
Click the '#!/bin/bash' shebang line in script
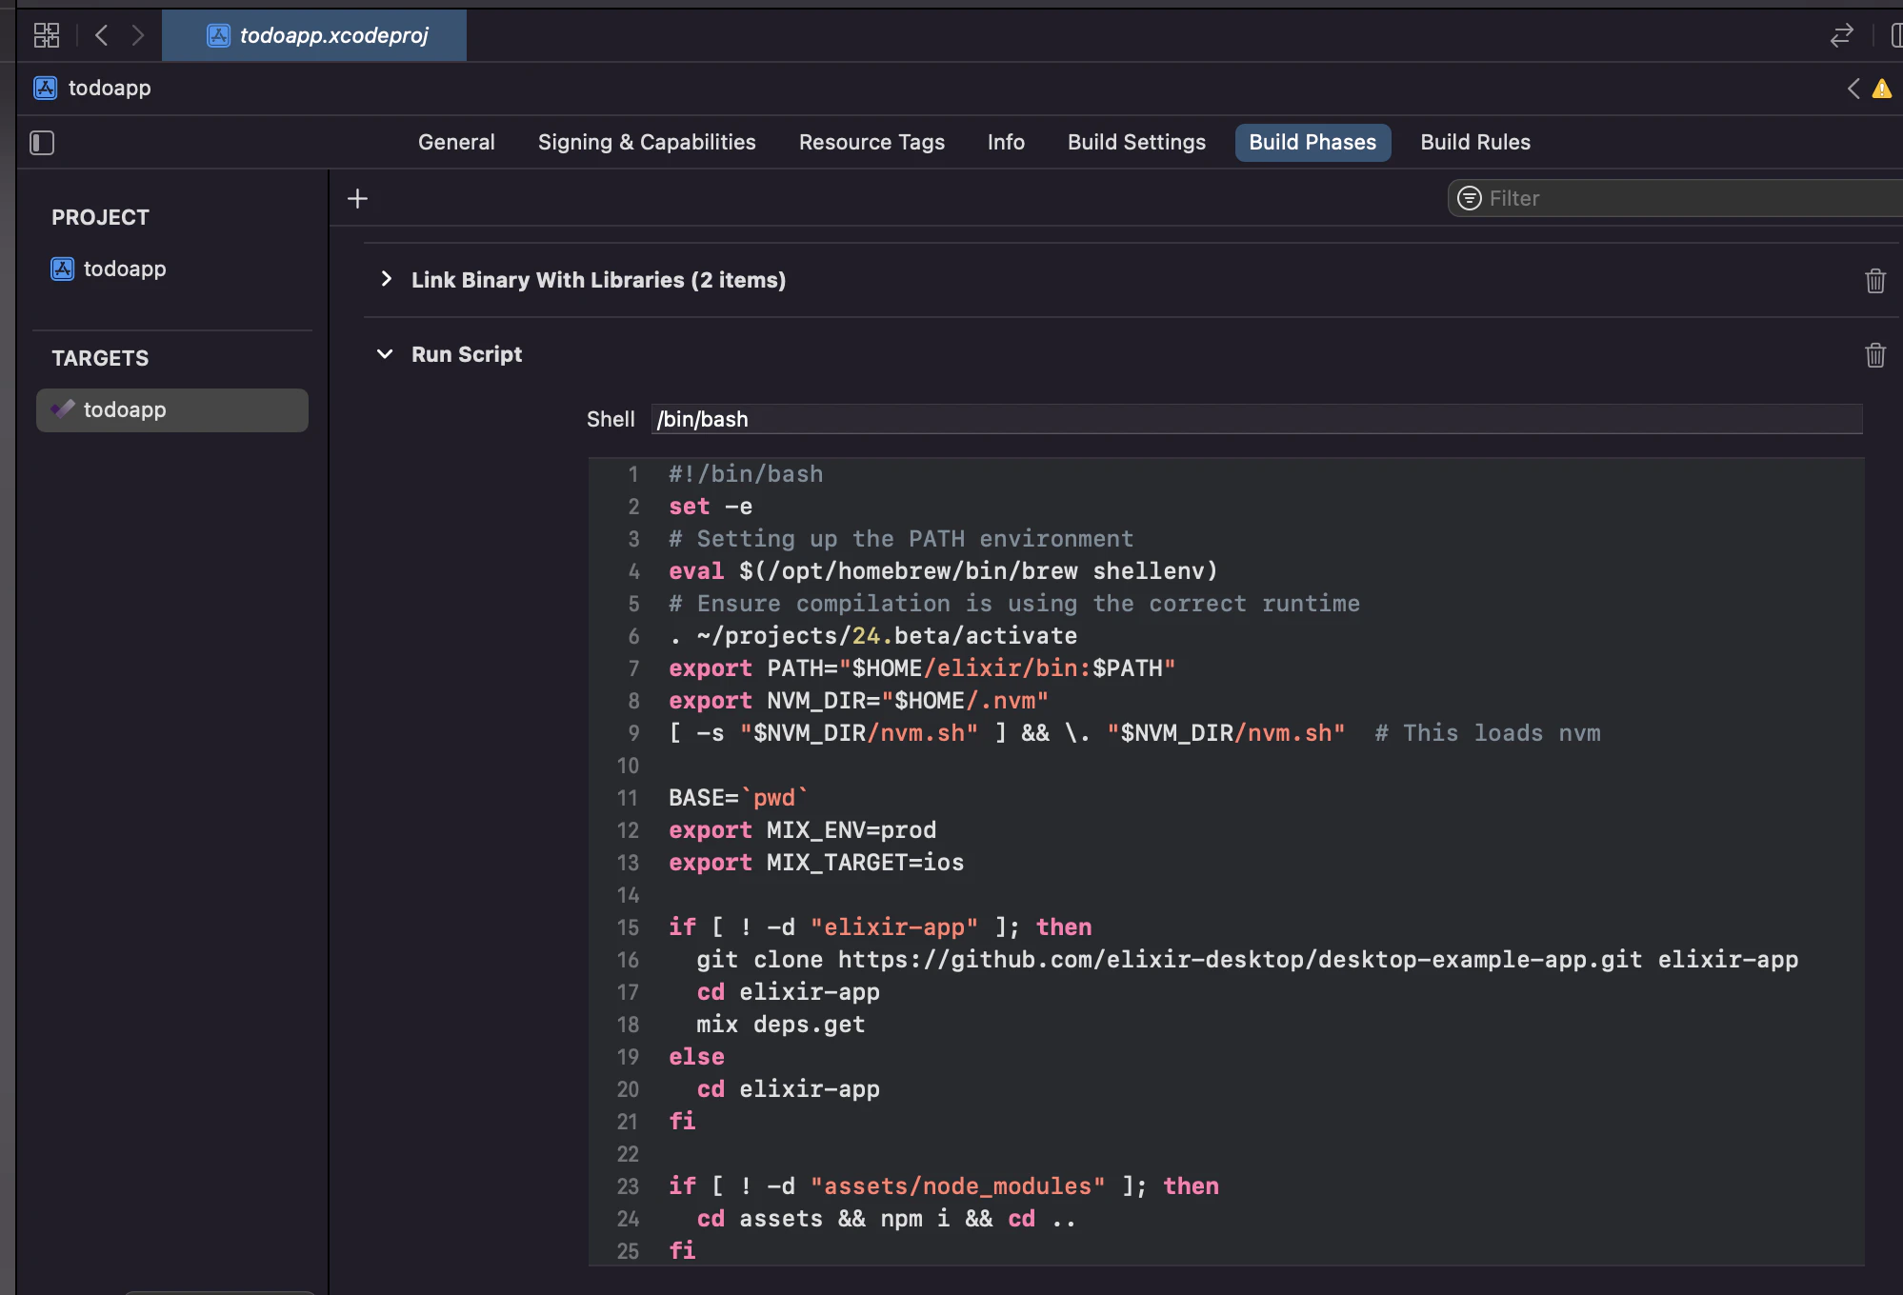pos(746,474)
